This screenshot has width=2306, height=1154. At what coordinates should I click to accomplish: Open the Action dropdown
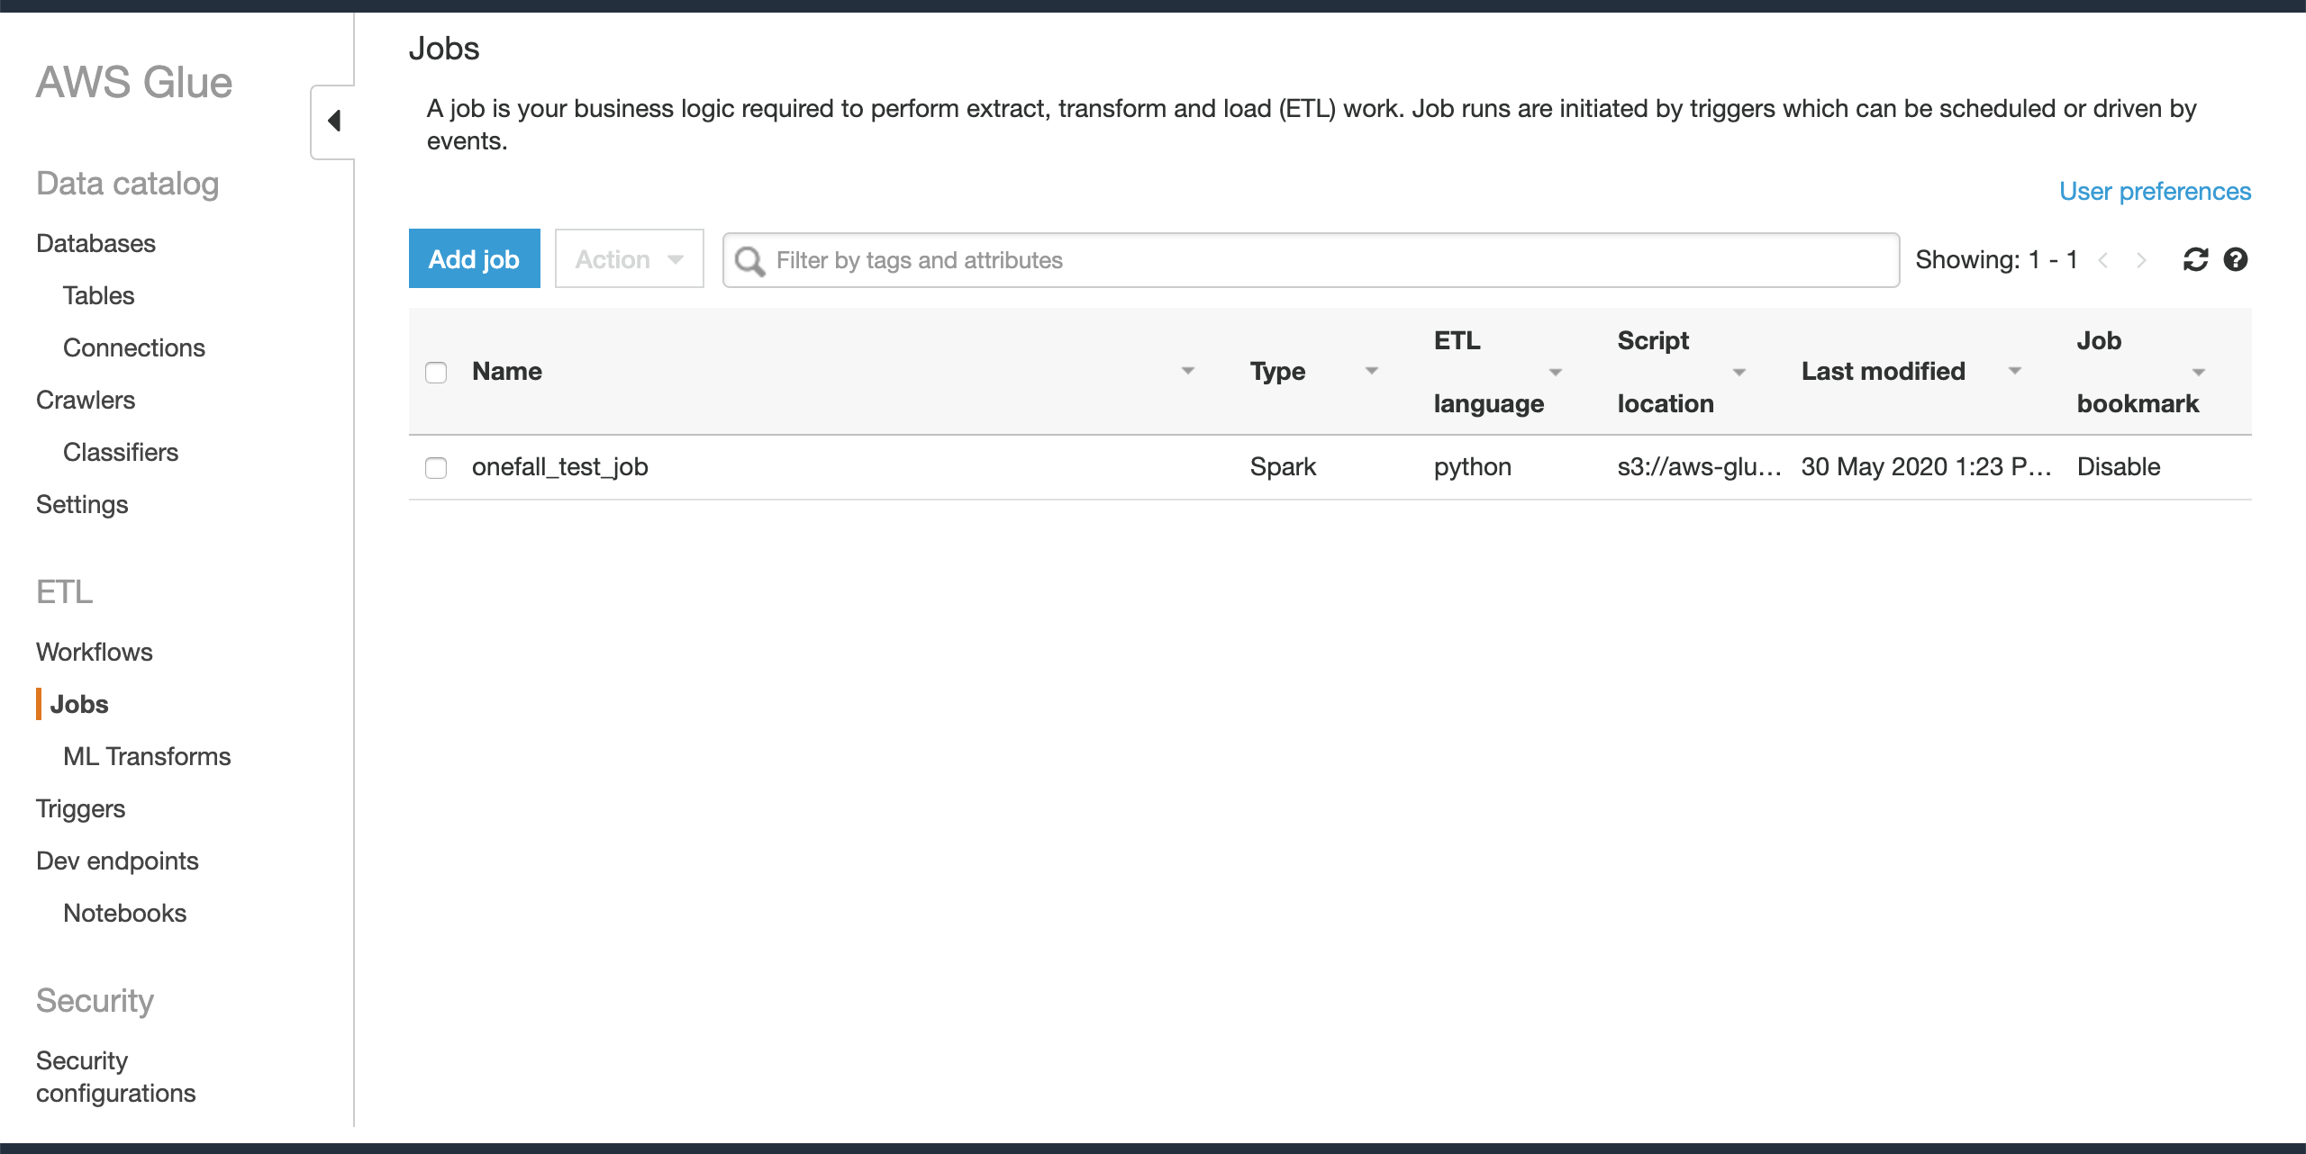pyautogui.click(x=629, y=258)
